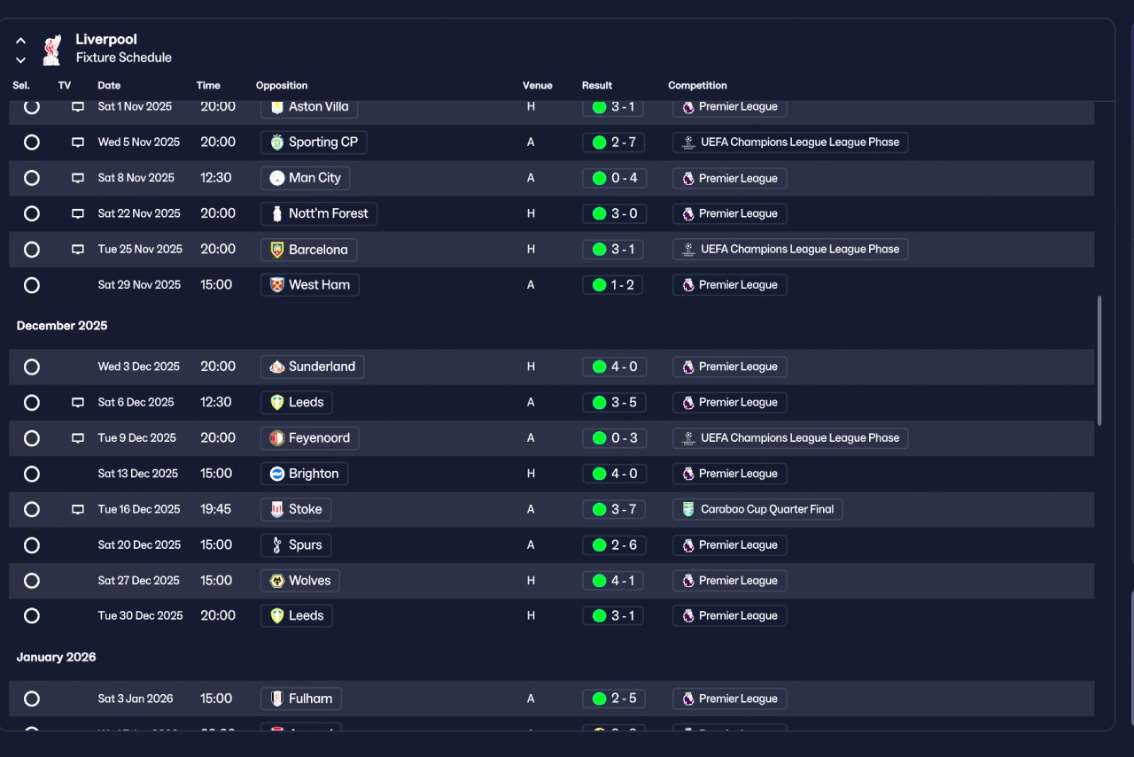
Task: Open the 3 - 7 Stoke result
Action: (613, 509)
